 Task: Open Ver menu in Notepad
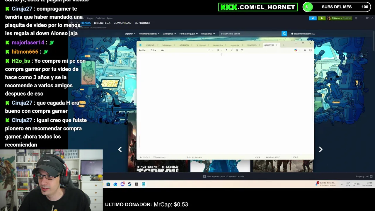[163, 50]
